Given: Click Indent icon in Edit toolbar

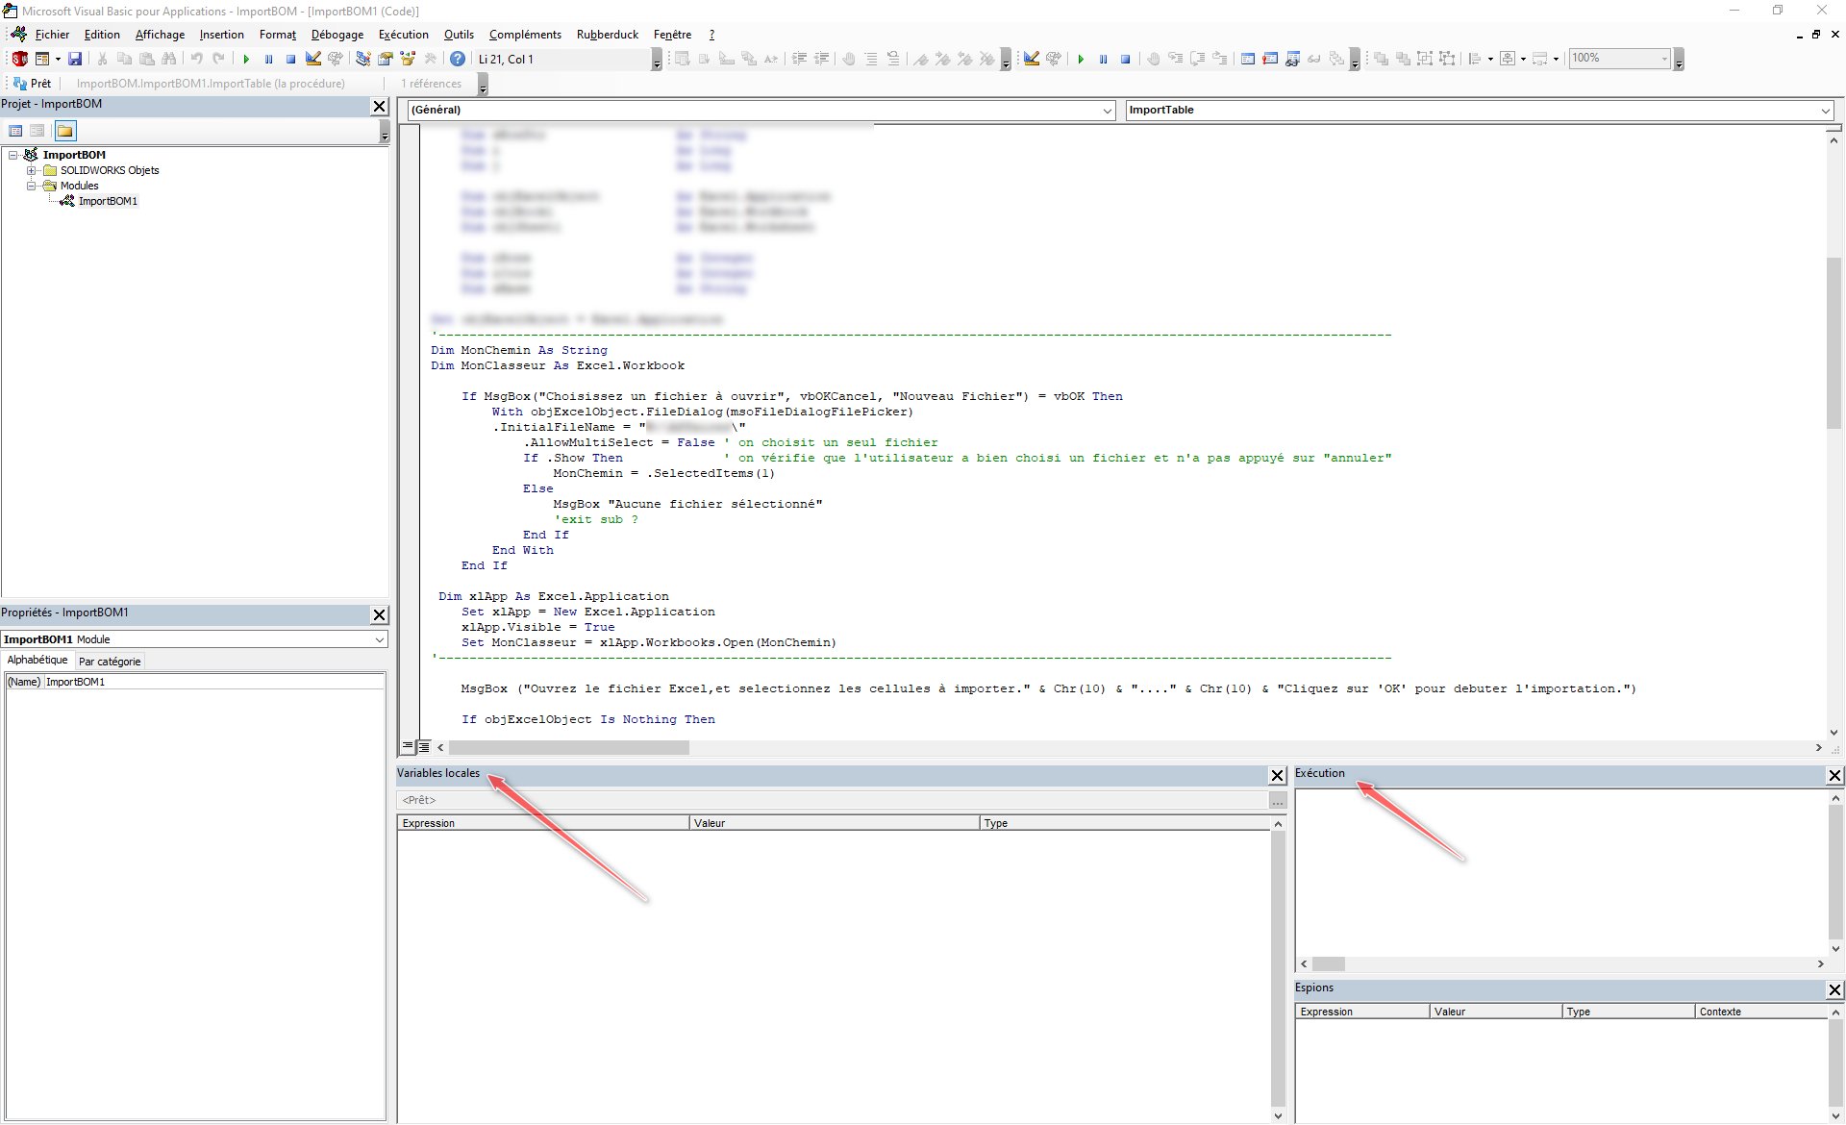Looking at the screenshot, I should (x=799, y=59).
